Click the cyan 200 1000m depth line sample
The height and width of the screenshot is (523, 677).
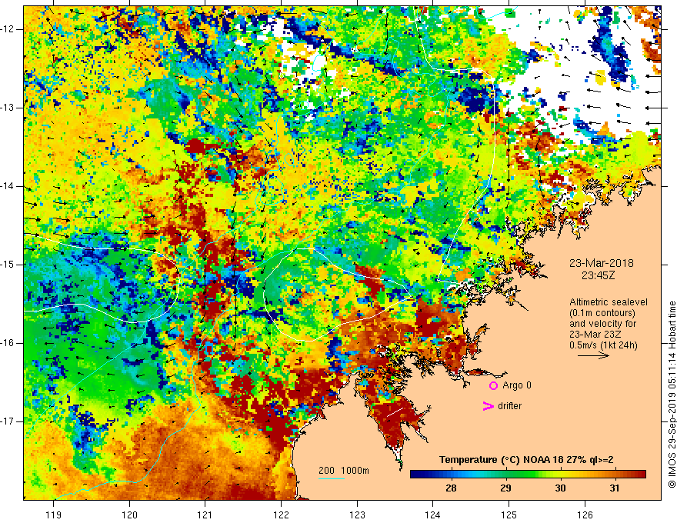pos(331,478)
